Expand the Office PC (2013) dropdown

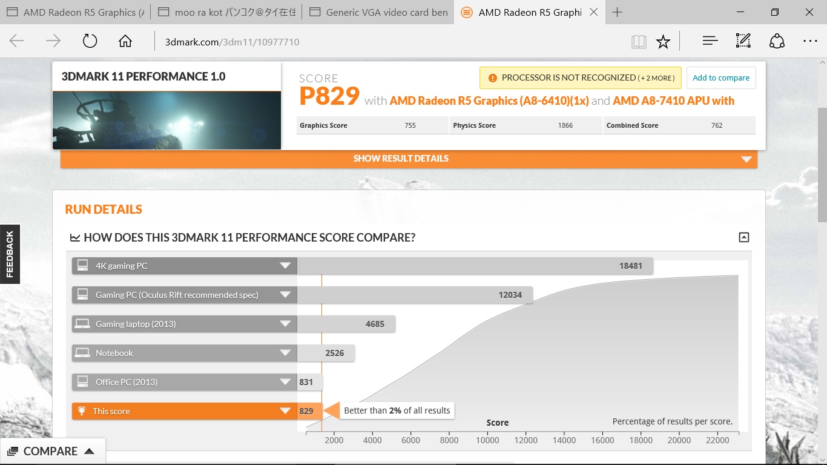285,382
